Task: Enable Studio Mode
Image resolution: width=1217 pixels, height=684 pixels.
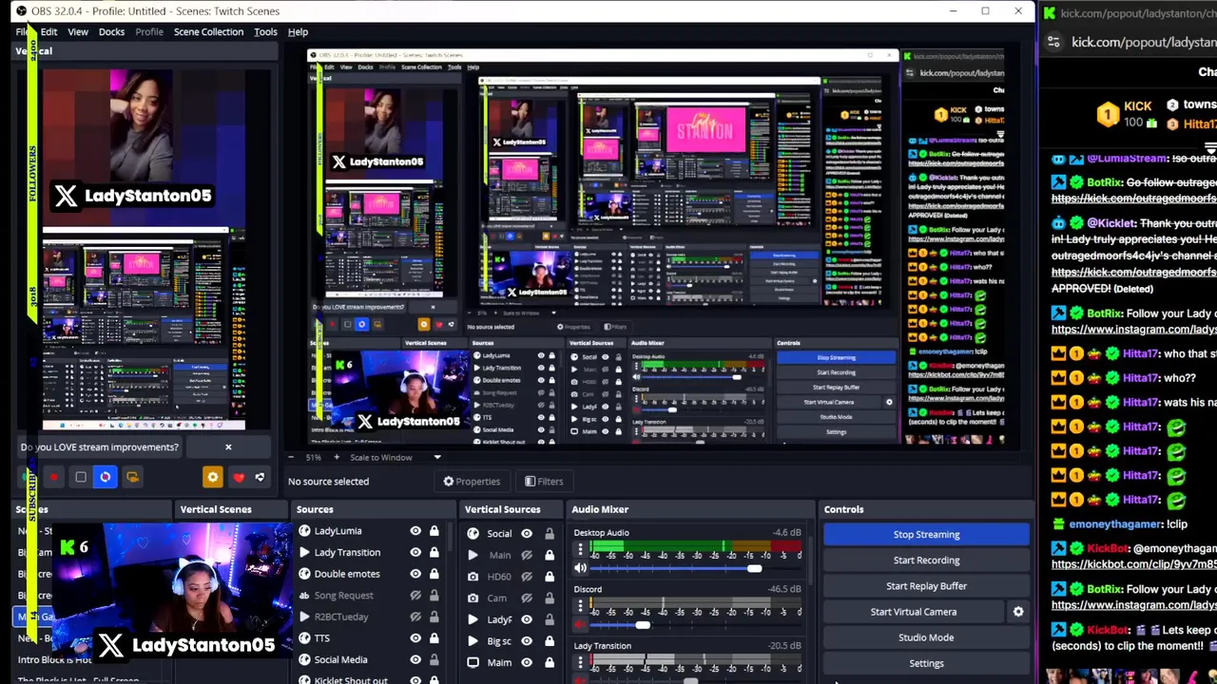Action: [926, 637]
